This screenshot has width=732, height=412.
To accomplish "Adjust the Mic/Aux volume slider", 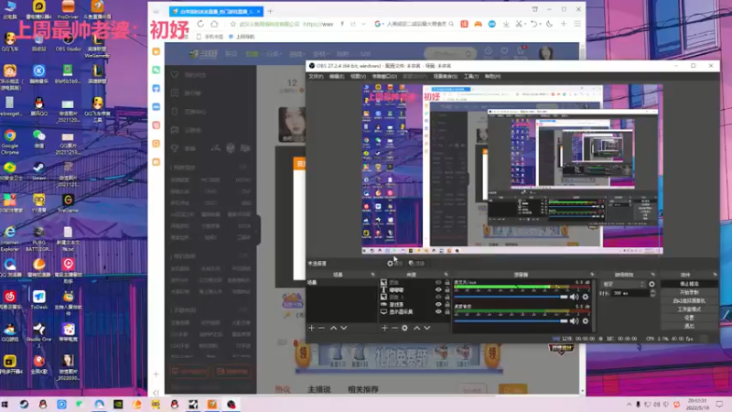I will [511, 297].
